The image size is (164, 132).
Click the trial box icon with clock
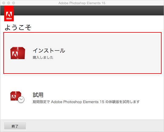pos(17,97)
